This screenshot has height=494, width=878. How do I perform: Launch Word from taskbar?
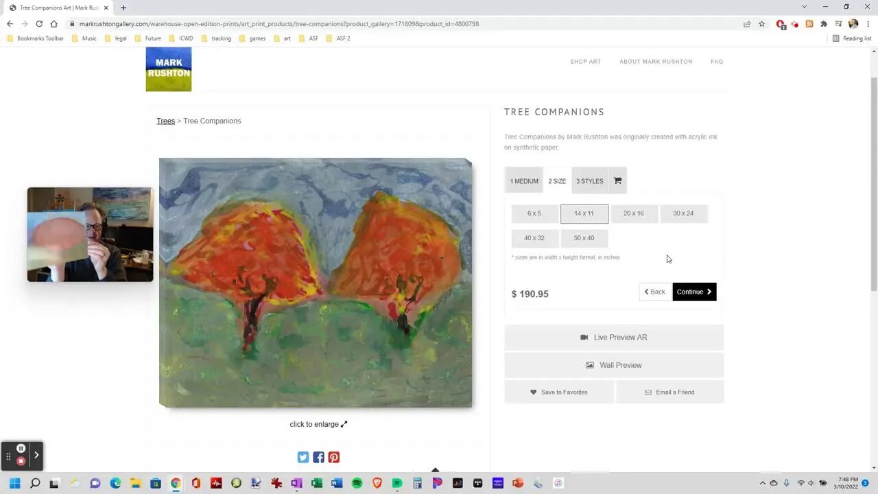pos(337,483)
